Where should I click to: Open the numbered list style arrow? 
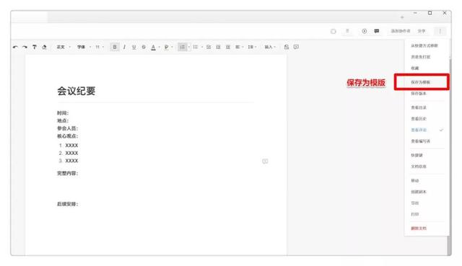pos(189,47)
